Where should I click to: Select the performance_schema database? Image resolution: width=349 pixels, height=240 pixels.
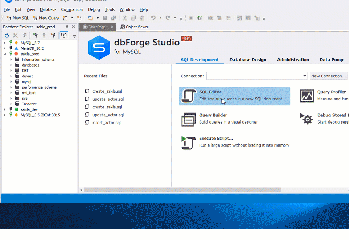[x=39, y=87]
